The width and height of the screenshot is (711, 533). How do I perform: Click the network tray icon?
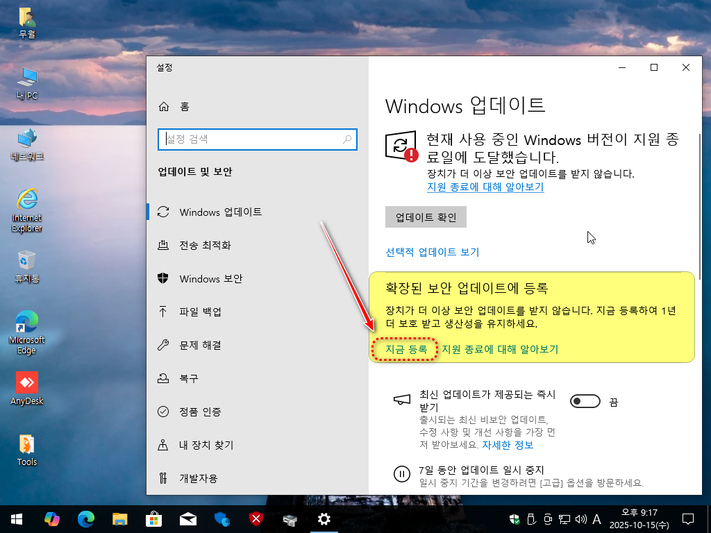coord(564,519)
